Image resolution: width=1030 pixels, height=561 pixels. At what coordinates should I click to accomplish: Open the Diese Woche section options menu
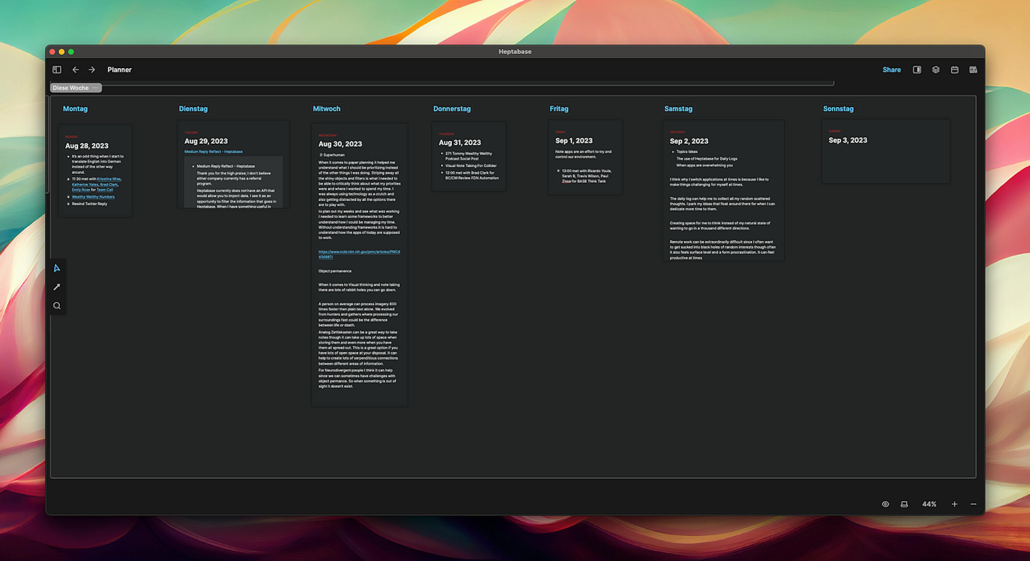coord(95,88)
